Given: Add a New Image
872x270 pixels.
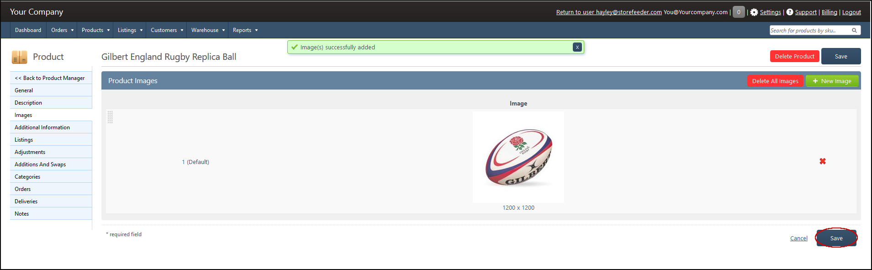Looking at the screenshot, I should pyautogui.click(x=832, y=81).
